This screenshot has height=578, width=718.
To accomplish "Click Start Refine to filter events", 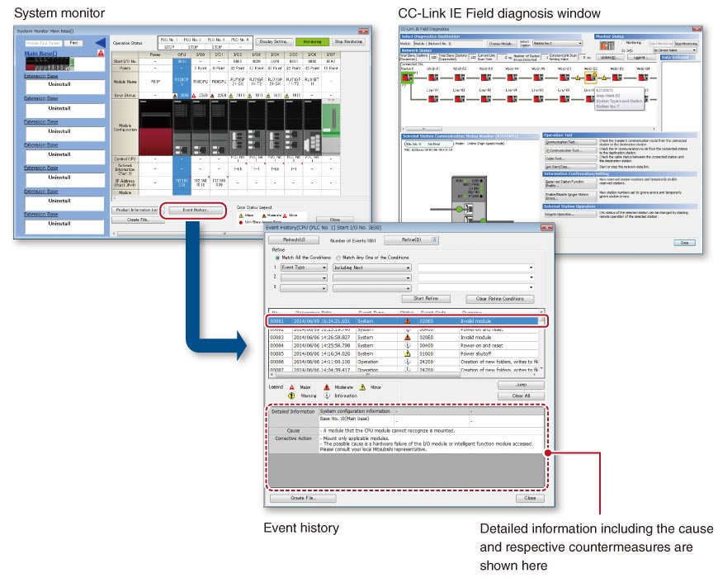I will 427,296.
